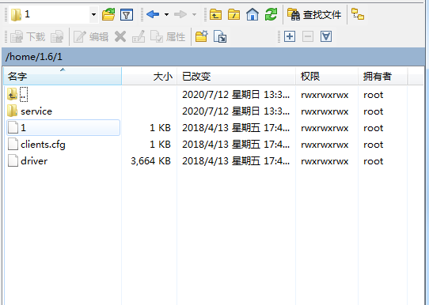Screen dimensions: 429x305
Task: Click the select all checkmark icon
Action: (x=326, y=36)
